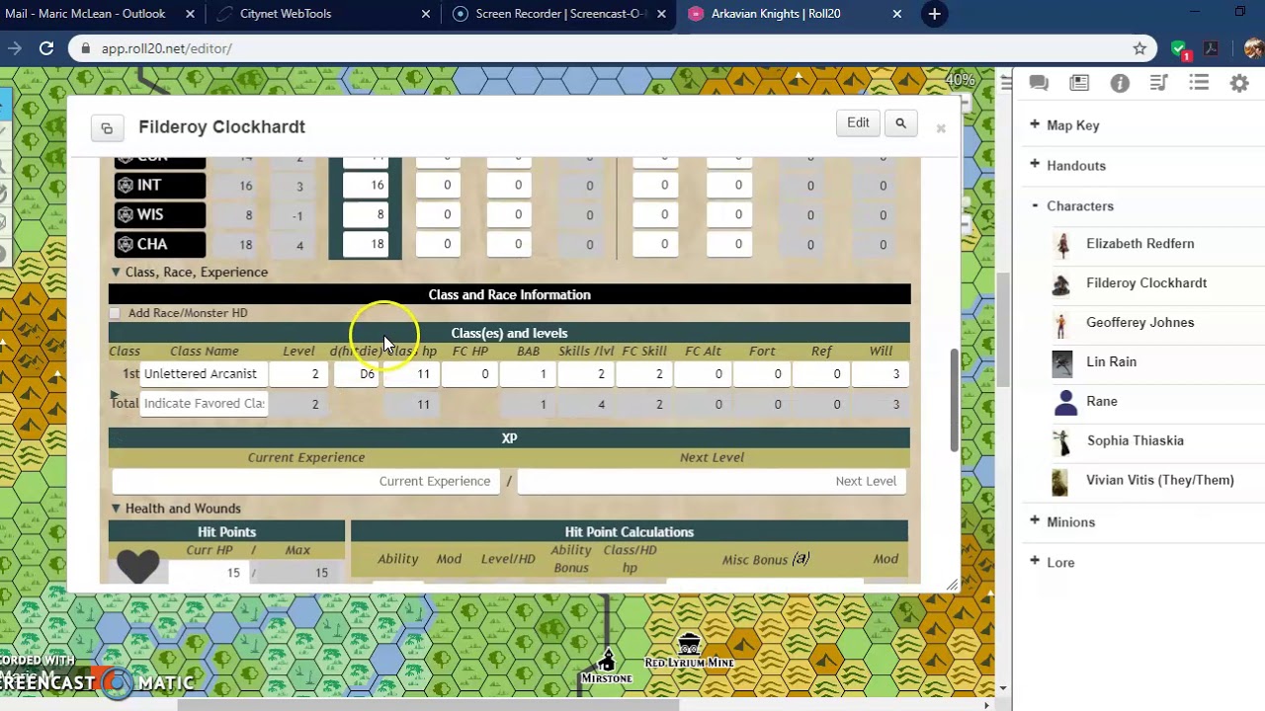Click the WIS base score field 8
Image resolution: width=1265 pixels, height=711 pixels.
point(366,215)
